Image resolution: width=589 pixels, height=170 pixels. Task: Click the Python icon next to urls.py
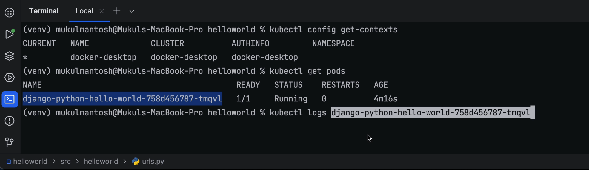tap(136, 161)
